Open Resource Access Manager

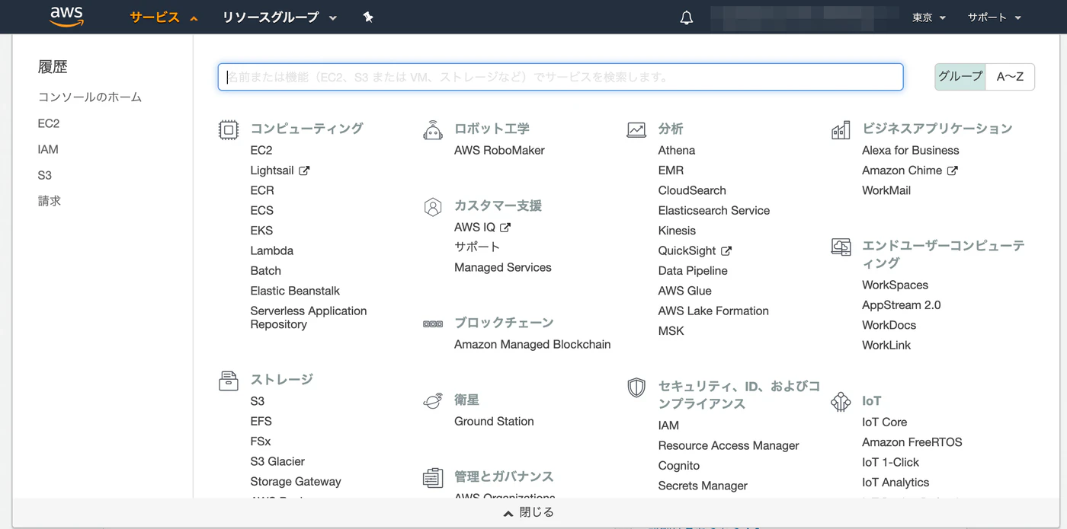tap(729, 445)
